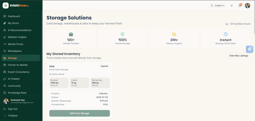Viewport: 255px width, 121px height.
Task: Sign Out of the account
Action: point(21,109)
